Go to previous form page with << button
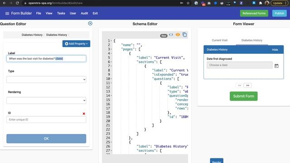Screen dimensions: 290x163 pyautogui.click(x=240, y=86)
